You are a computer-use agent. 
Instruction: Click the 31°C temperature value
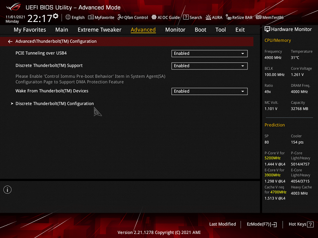pyautogui.click(x=295, y=58)
